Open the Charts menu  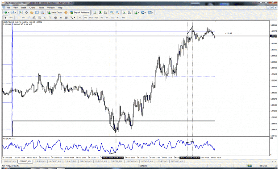[x=33, y=8]
